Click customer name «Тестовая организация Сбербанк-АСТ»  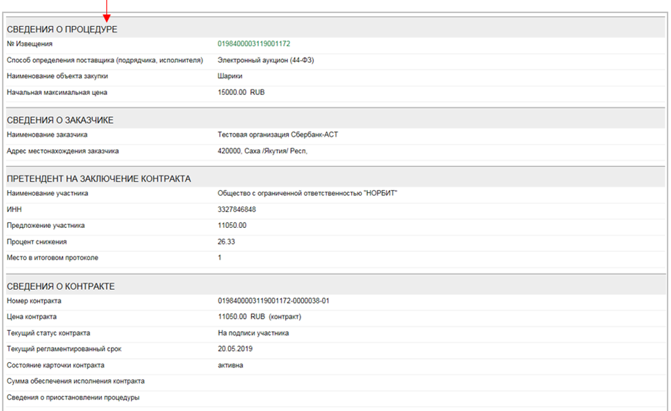coord(278,135)
